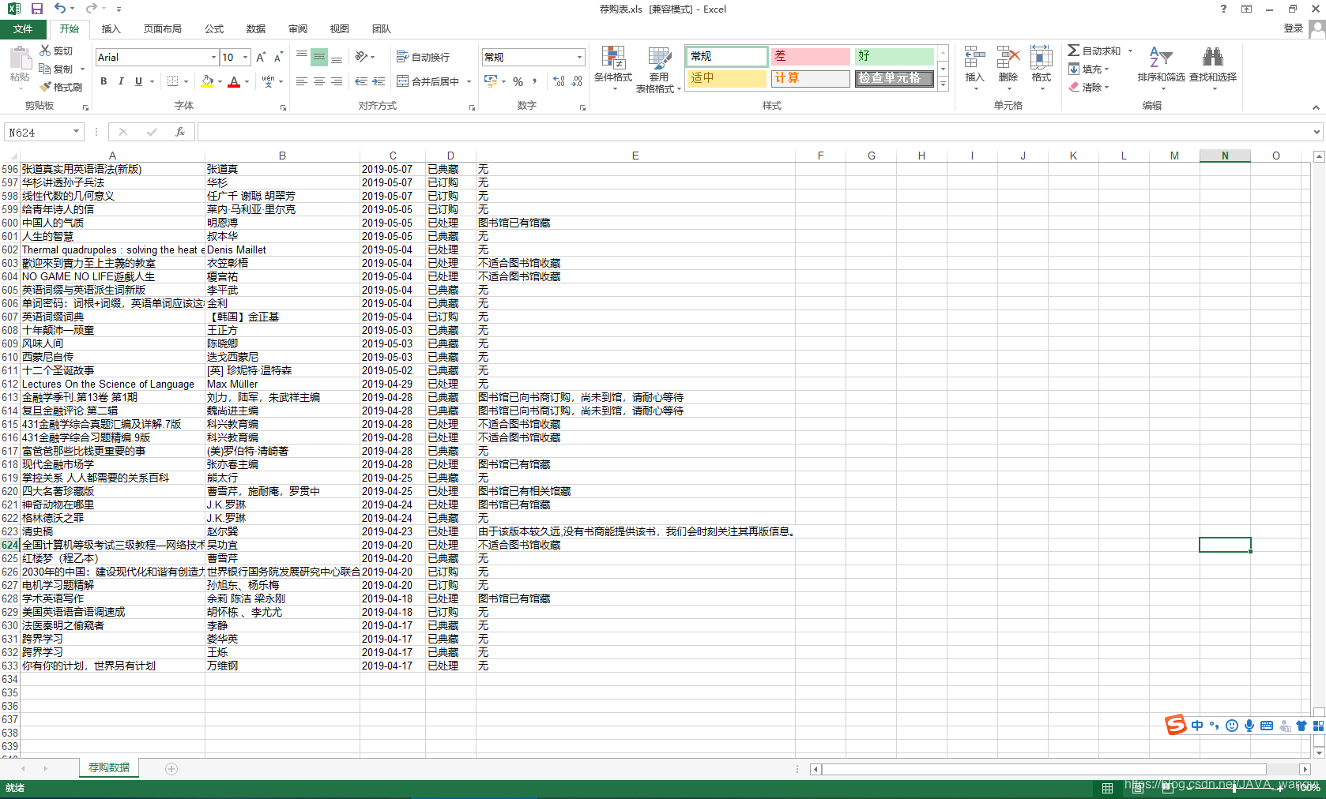This screenshot has width=1326, height=799.
Task: Toggle top vertical alignment
Action: point(302,57)
